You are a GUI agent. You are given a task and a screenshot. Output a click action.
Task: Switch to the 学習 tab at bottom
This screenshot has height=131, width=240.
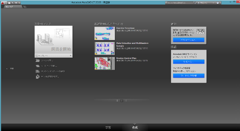tap(108, 128)
